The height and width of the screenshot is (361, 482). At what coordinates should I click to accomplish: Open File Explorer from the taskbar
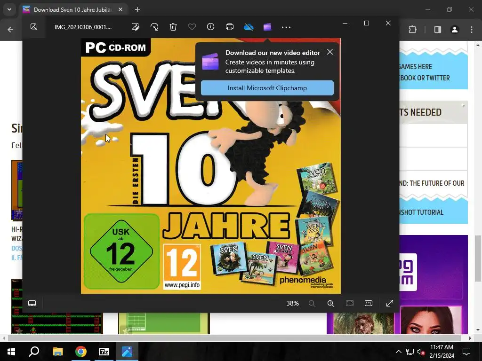[x=57, y=352]
